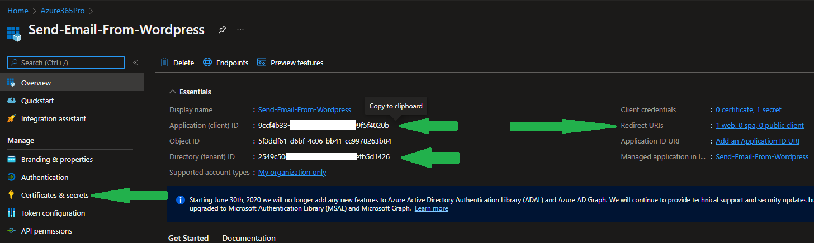Click the Certificates & secrets key icon
Viewport: 814px width, 243px height.
pyautogui.click(x=11, y=195)
